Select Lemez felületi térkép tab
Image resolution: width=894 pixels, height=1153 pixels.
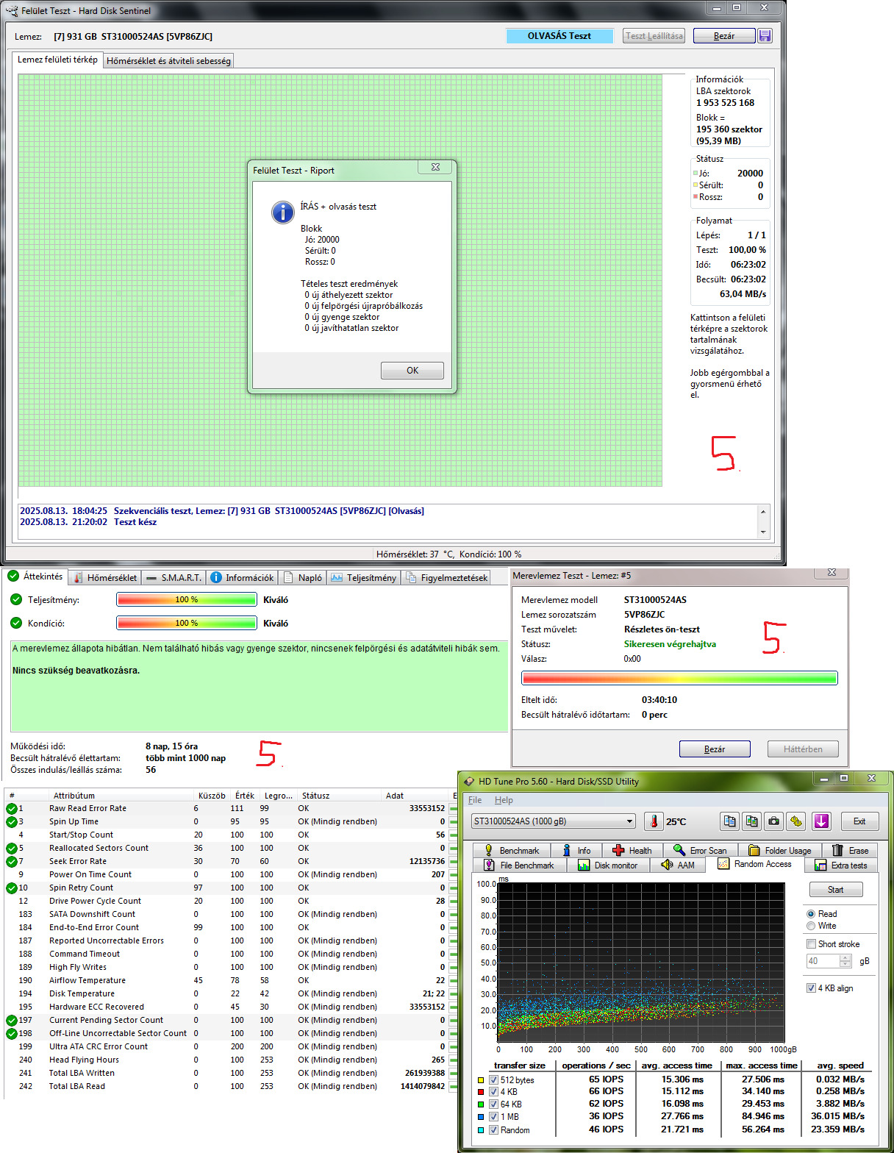point(57,60)
